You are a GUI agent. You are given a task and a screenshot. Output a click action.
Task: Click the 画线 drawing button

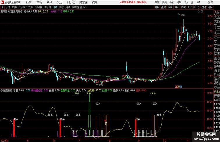pos(183,7)
